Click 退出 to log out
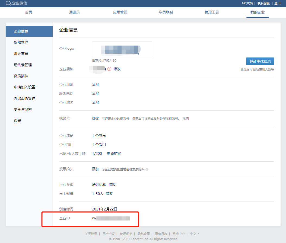Image resolution: width=286 pixels, height=243 pixels. point(277,3)
